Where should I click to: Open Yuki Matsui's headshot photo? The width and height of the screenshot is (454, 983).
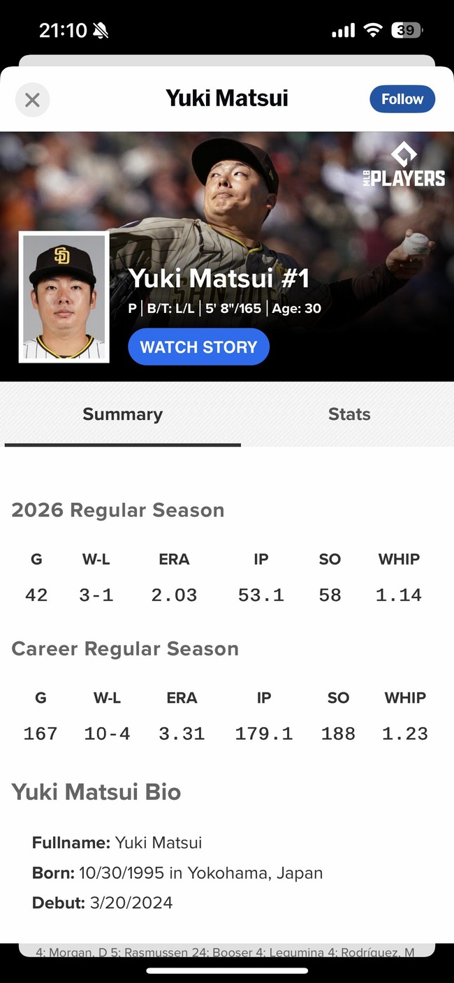pos(64,298)
